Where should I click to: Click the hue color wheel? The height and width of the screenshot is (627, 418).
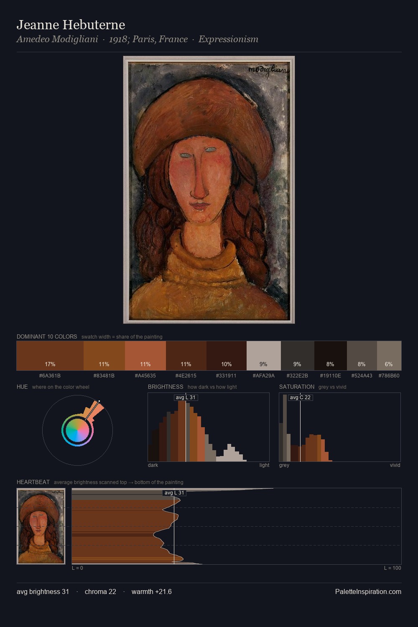(x=77, y=430)
